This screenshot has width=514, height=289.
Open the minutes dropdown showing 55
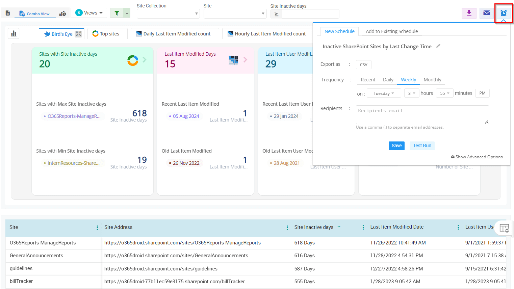[444, 93]
